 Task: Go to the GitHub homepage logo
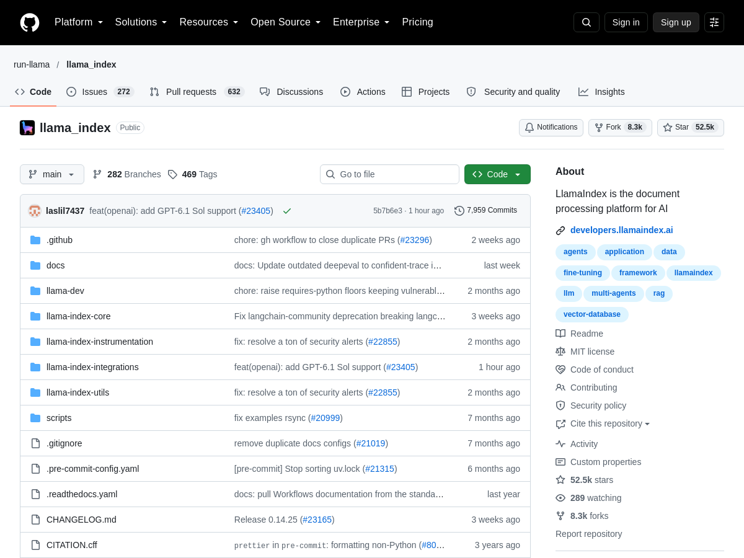tap(30, 22)
